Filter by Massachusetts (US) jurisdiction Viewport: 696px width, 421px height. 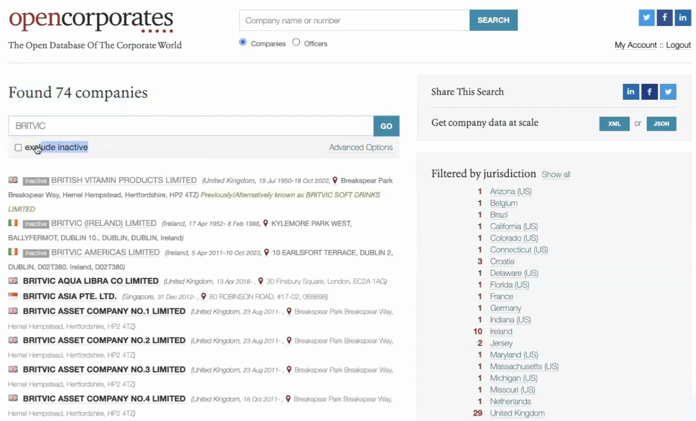(524, 366)
